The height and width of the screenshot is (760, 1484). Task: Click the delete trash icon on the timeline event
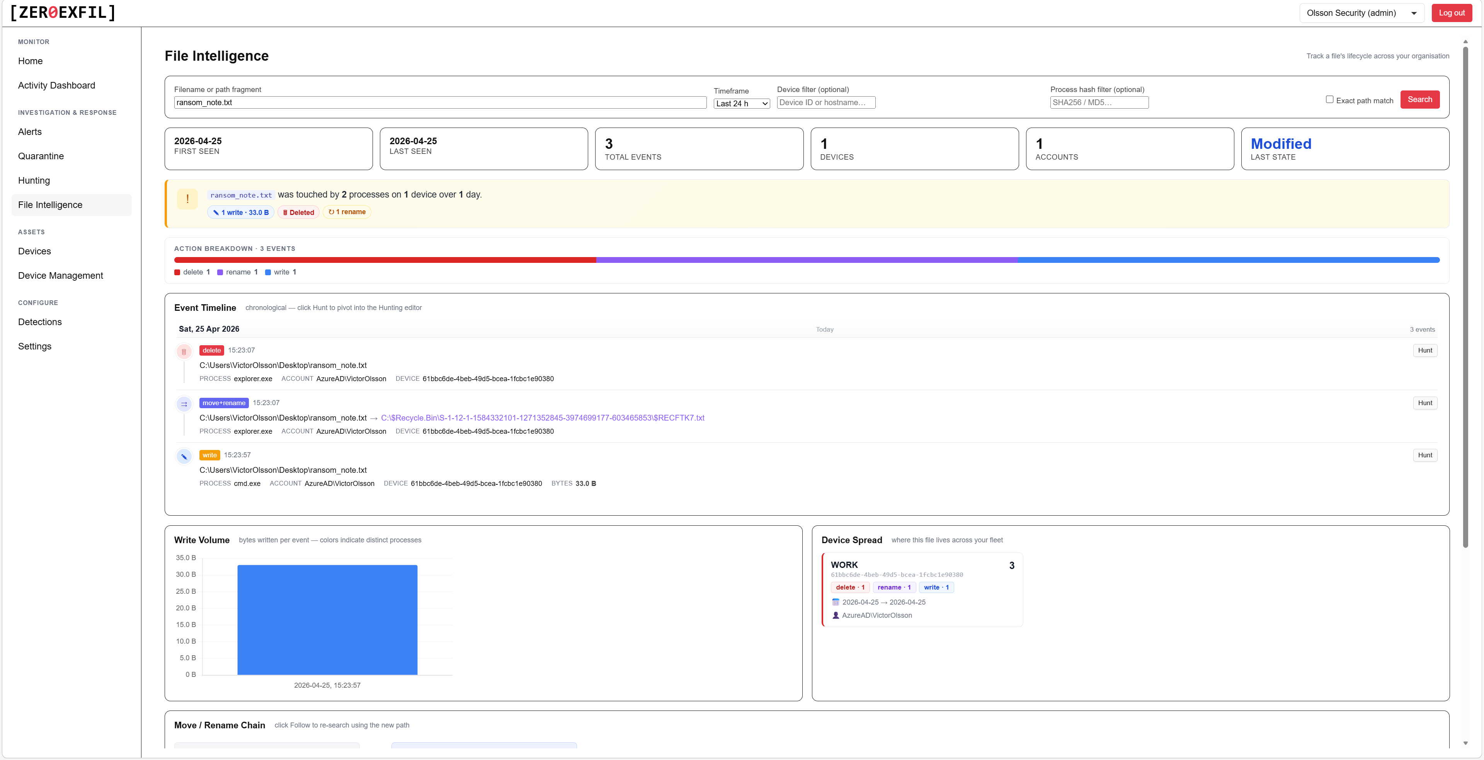[184, 351]
